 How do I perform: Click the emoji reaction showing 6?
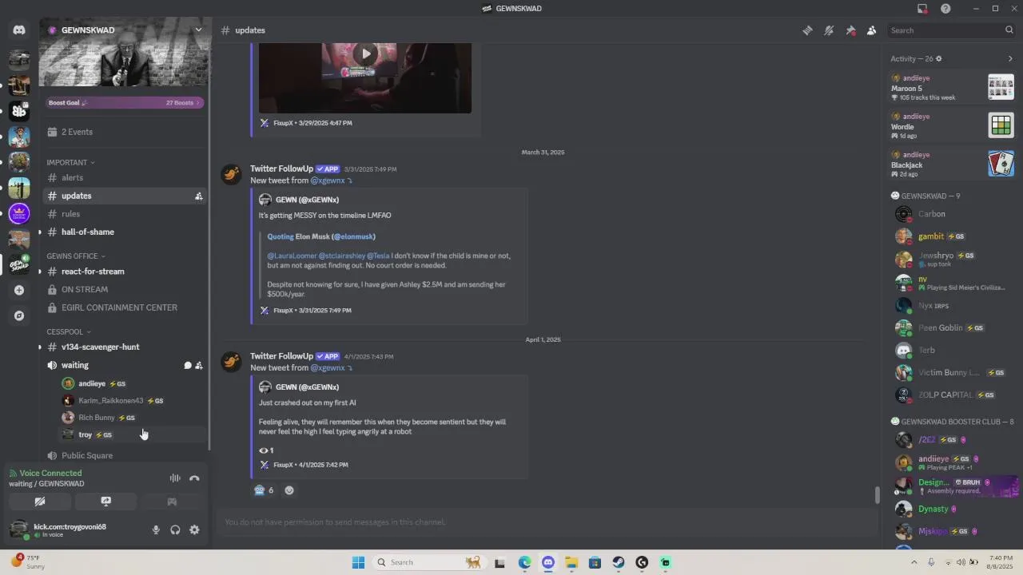[x=264, y=490]
